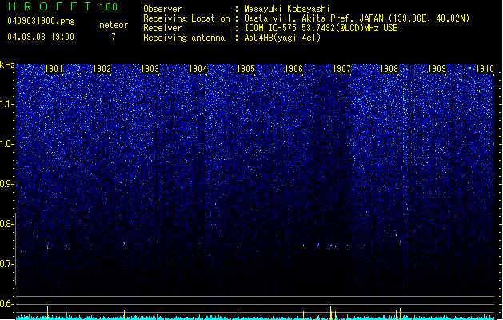Viewport: 503px width, 320px height.
Task: Click the 1909 time marker
Action: (437, 69)
